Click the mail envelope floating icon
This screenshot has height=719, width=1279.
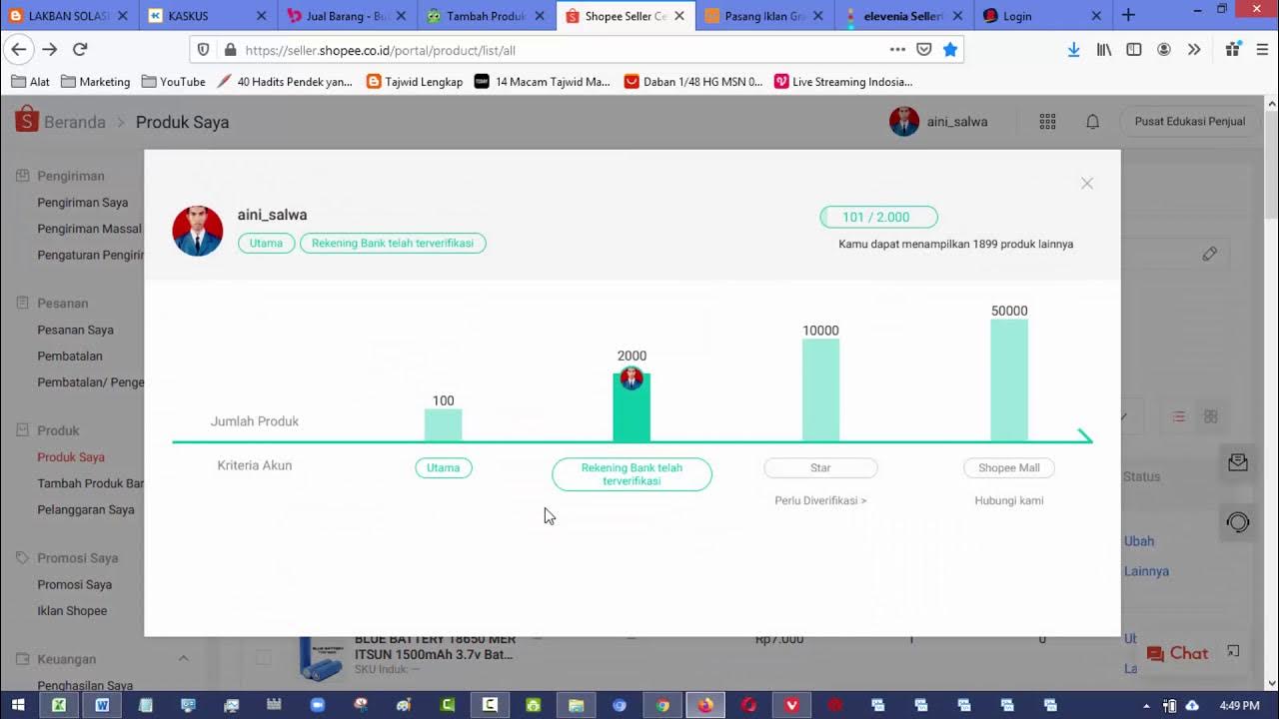(x=1238, y=462)
